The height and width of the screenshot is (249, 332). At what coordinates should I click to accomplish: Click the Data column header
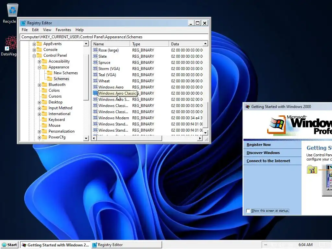186,44
